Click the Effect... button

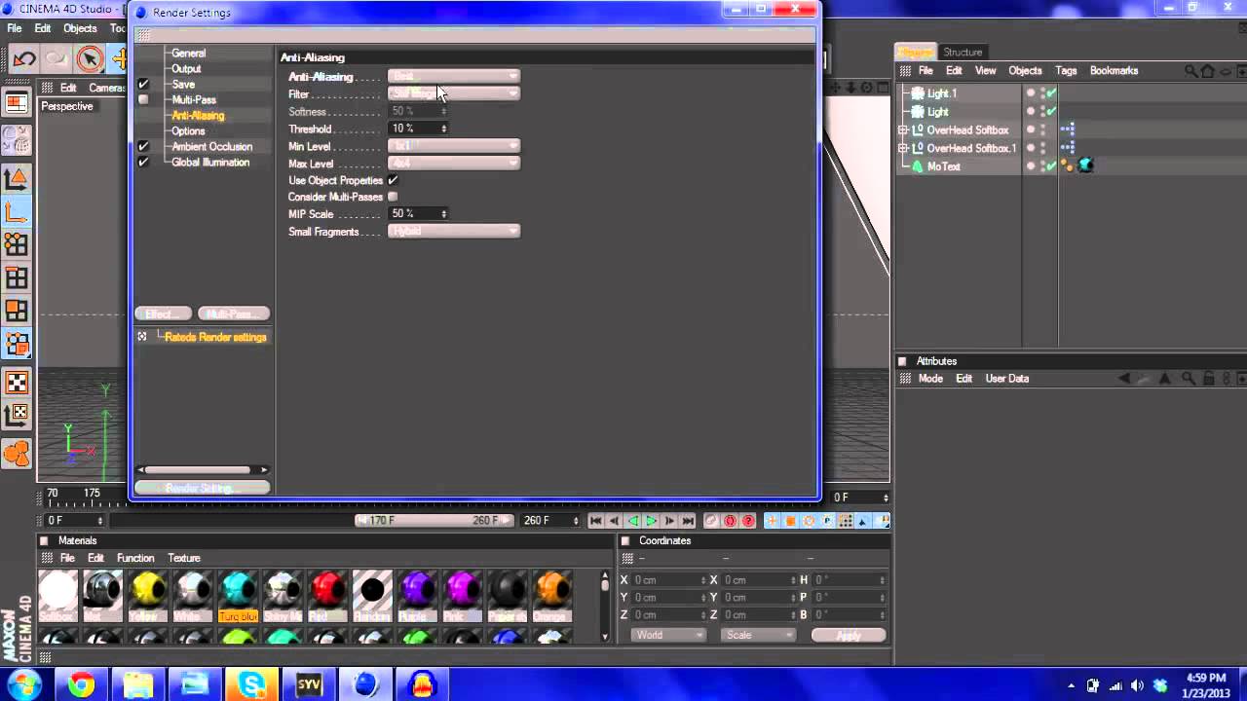[164, 314]
